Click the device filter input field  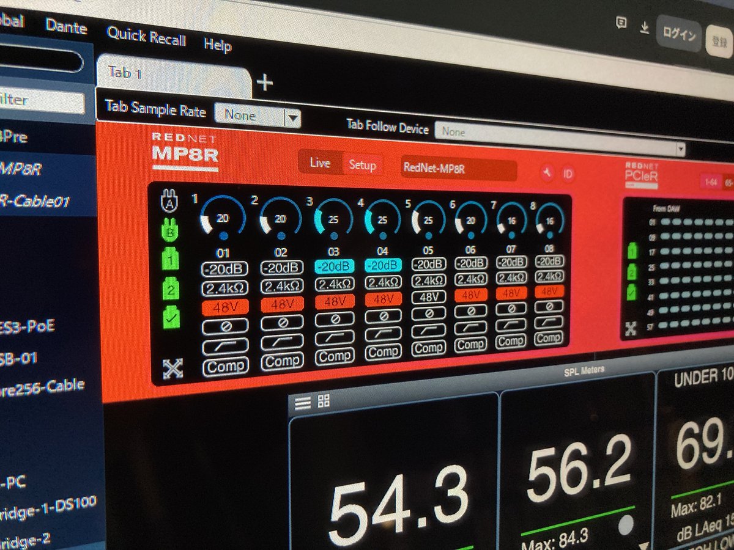tap(42, 101)
